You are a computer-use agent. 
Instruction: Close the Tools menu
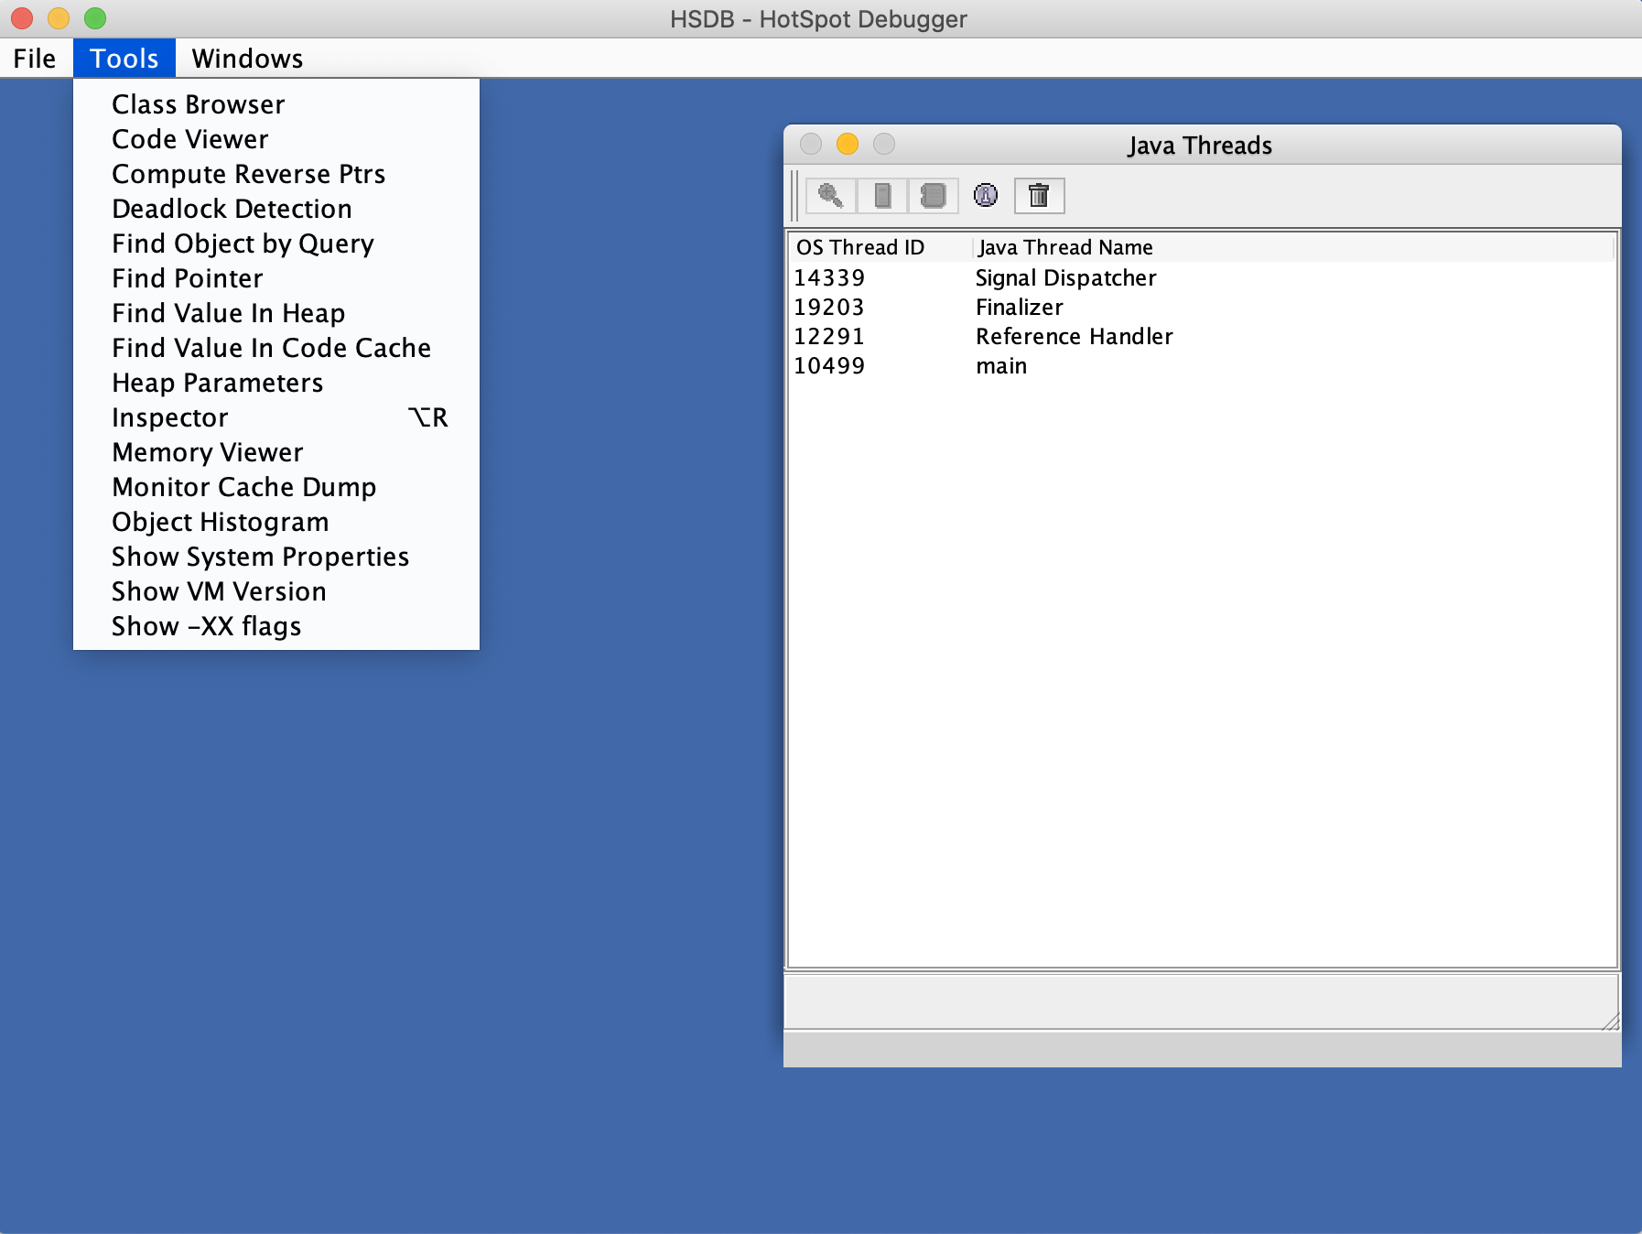click(x=124, y=59)
